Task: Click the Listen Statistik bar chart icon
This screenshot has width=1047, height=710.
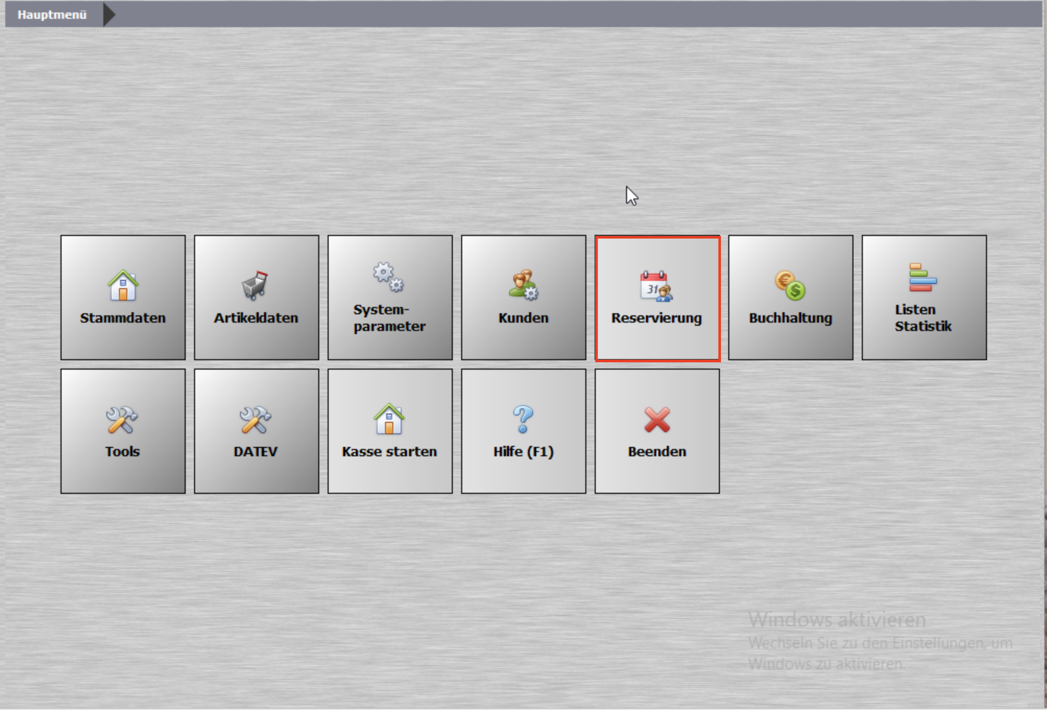Action: point(922,277)
